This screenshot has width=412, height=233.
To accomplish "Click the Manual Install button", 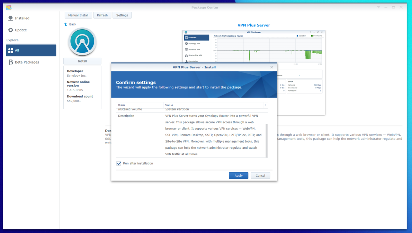I will (x=78, y=15).
